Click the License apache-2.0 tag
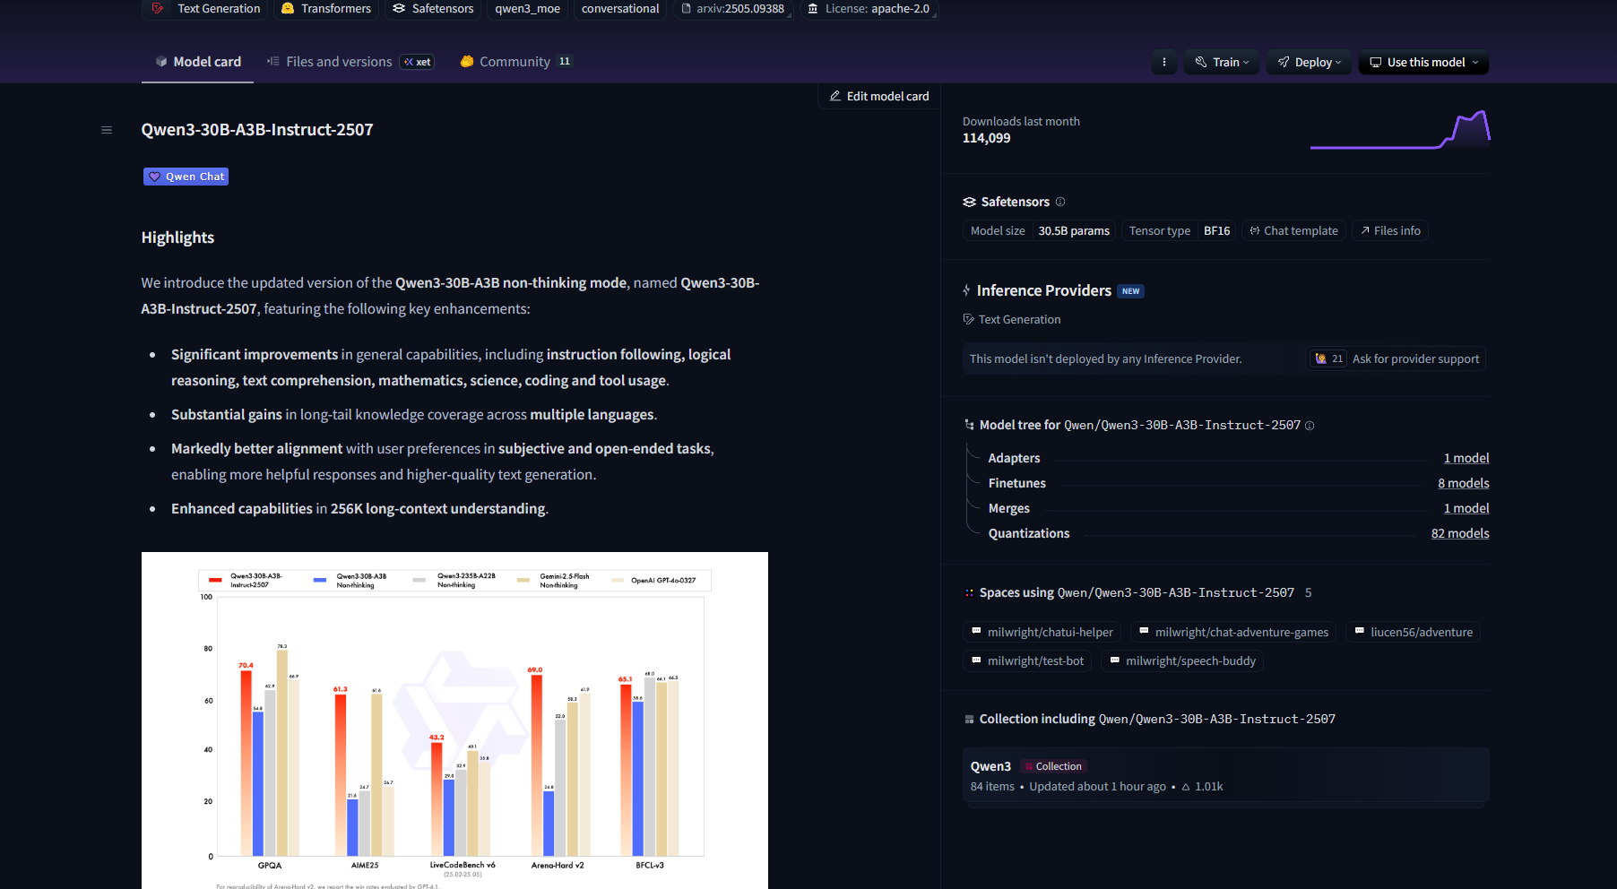Viewport: 1617px width, 889px height. point(869,9)
